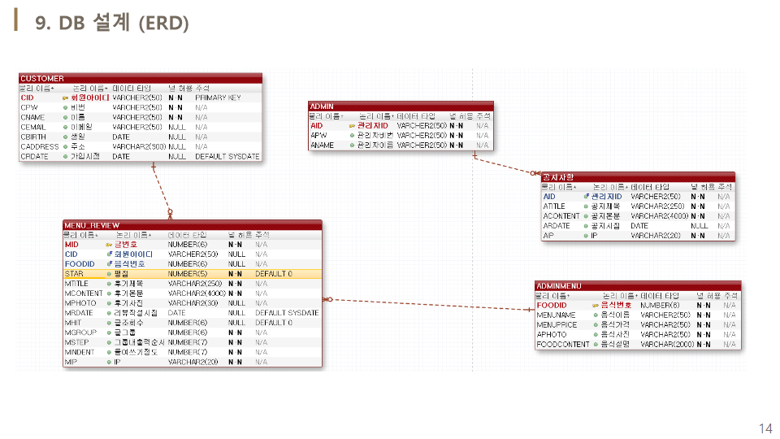
Task: Click the green bullet icon in the ANAME row
Action: 352,146
